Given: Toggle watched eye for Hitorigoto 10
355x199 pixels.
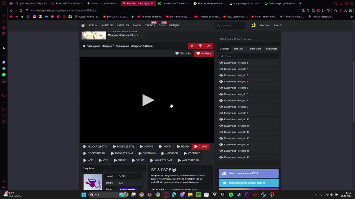Looking at the screenshot, I should [x=221, y=119].
